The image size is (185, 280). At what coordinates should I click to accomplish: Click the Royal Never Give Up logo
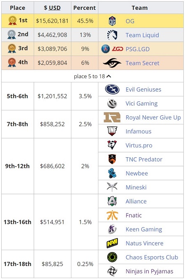[x=112, y=117]
